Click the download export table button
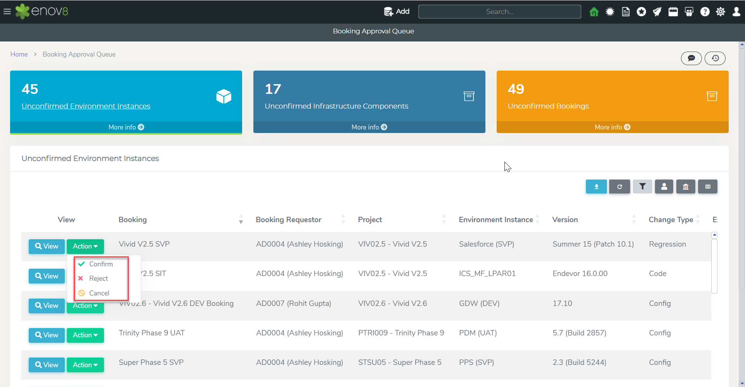 point(596,187)
